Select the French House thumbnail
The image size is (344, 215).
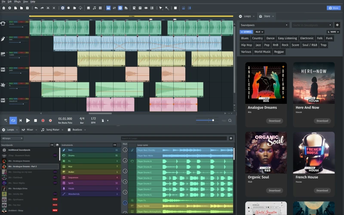coord(314,153)
